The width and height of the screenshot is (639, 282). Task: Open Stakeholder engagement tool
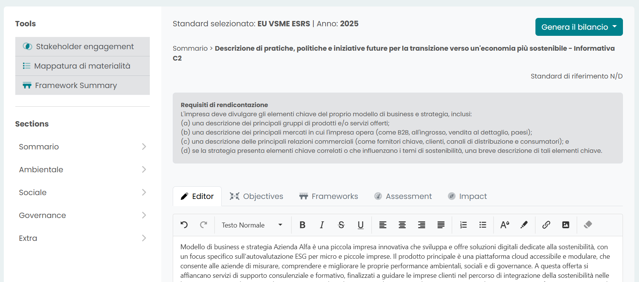[83, 46]
